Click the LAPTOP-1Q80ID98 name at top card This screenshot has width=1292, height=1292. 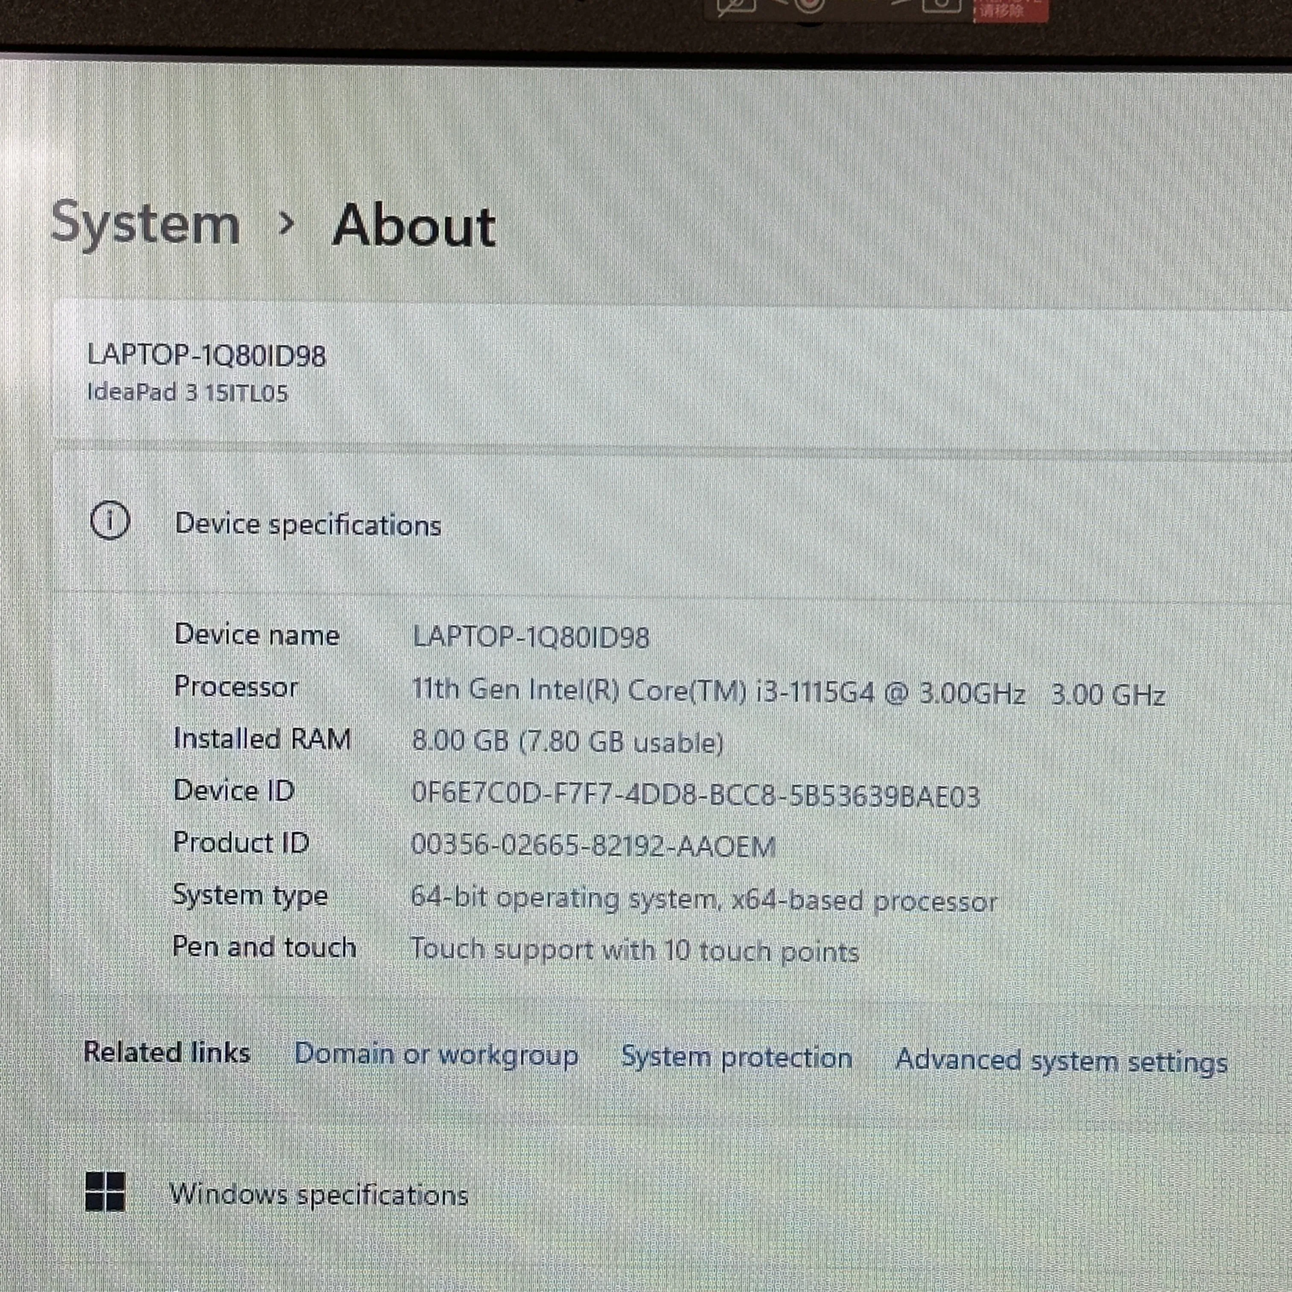click(x=207, y=355)
